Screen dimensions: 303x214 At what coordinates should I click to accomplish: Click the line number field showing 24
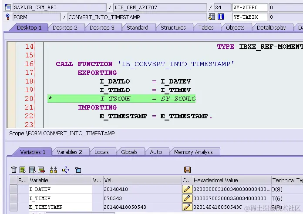222,7
